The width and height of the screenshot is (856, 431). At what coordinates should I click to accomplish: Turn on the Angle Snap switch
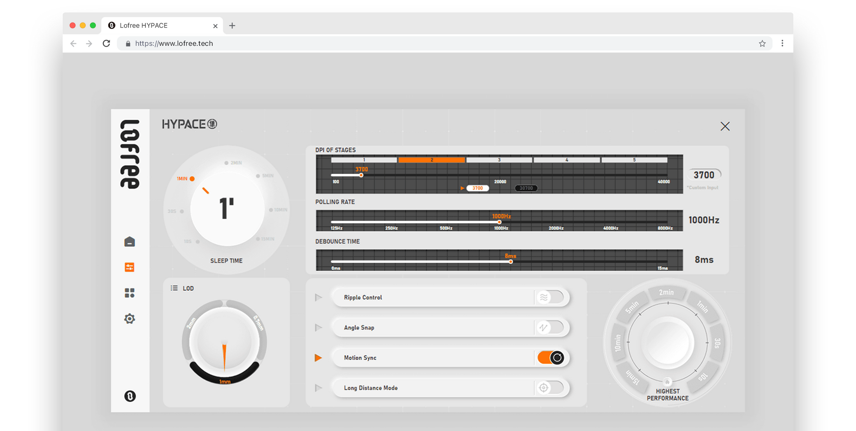[x=550, y=328]
